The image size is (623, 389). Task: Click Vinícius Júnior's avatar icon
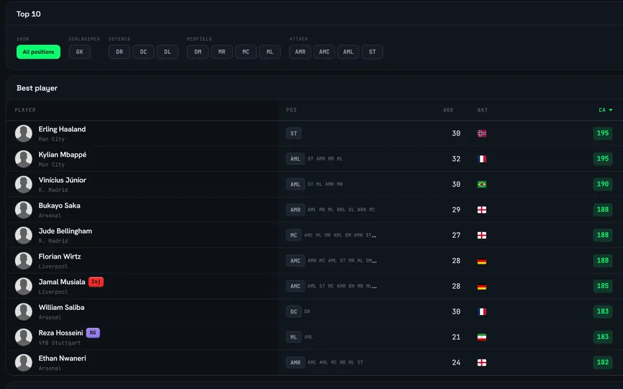23,184
